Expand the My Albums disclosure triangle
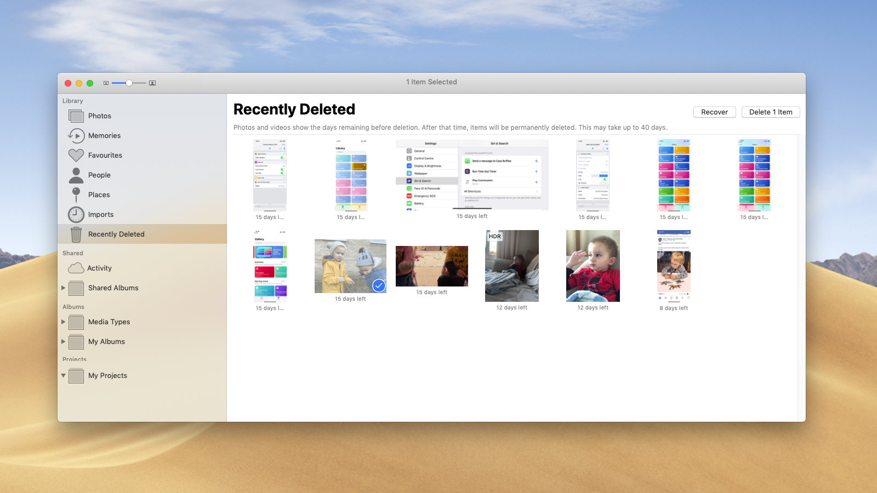The image size is (877, 493). click(x=63, y=341)
